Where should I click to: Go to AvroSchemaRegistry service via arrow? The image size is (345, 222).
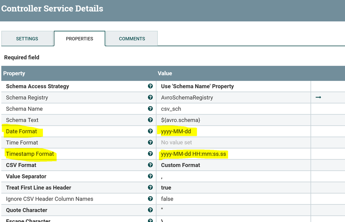point(318,98)
